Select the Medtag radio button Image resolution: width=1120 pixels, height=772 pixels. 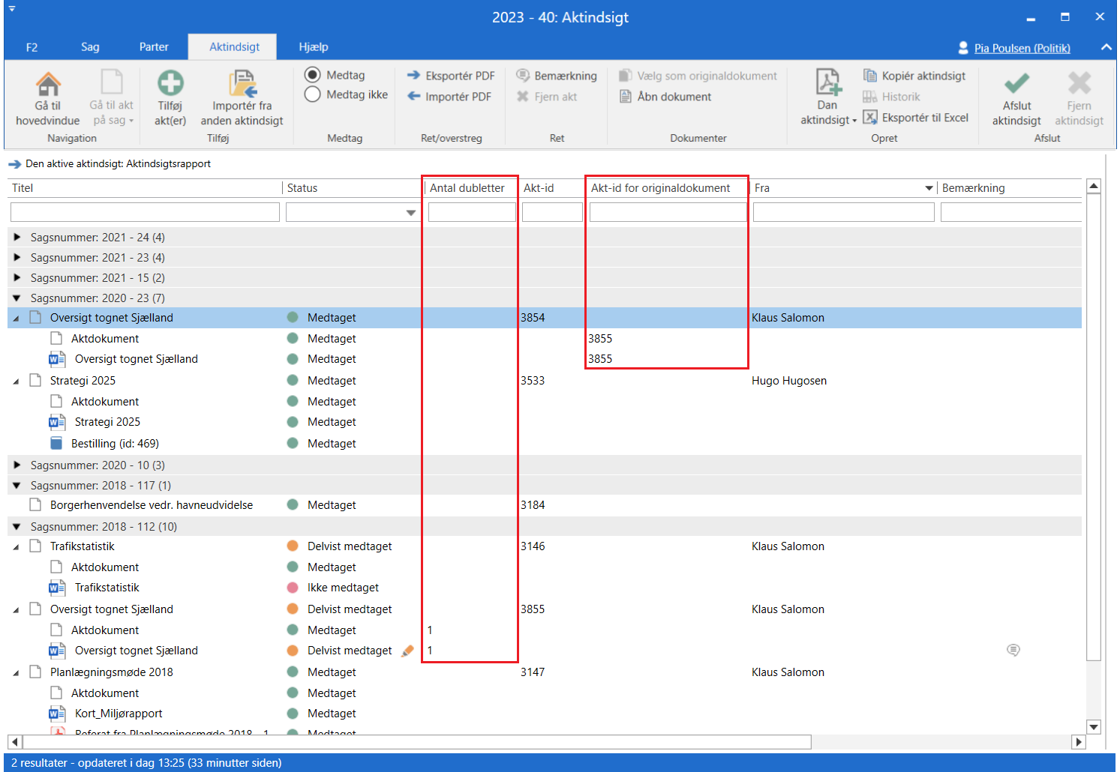313,75
